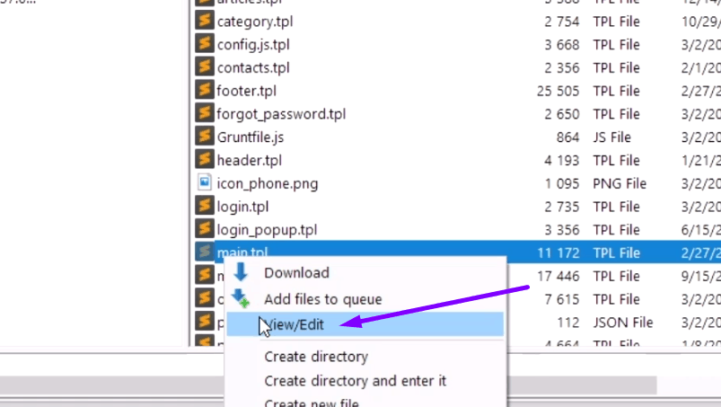Click the main.tpl file icon
Viewport: 721px width, 407px height.
(205, 252)
